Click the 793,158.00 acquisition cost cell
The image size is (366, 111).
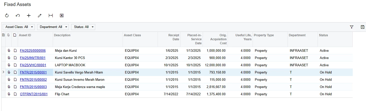click(x=215, y=72)
